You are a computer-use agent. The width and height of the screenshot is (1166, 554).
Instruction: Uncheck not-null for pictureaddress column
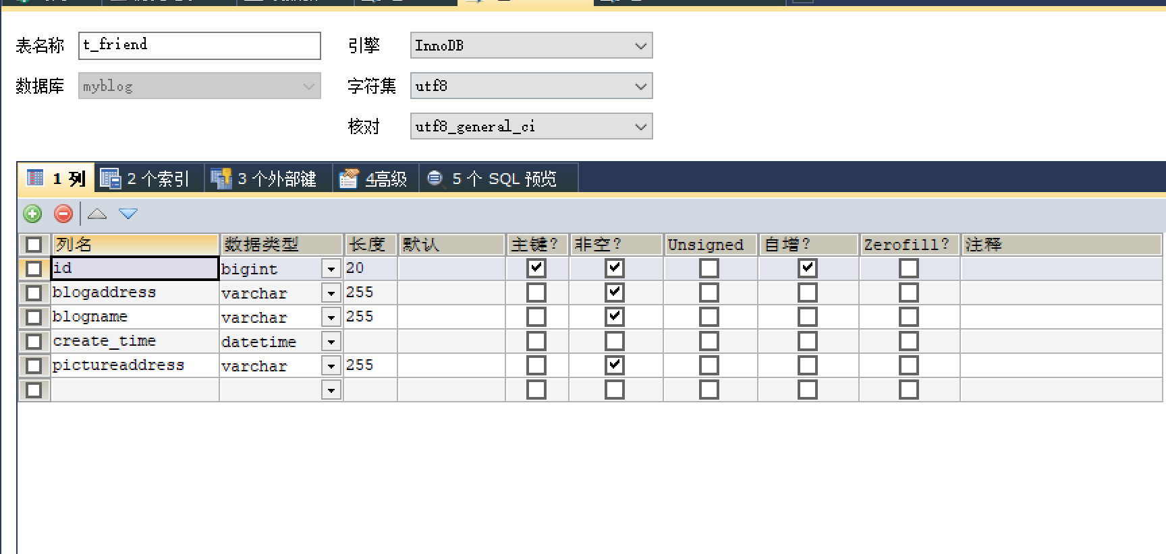(x=615, y=365)
